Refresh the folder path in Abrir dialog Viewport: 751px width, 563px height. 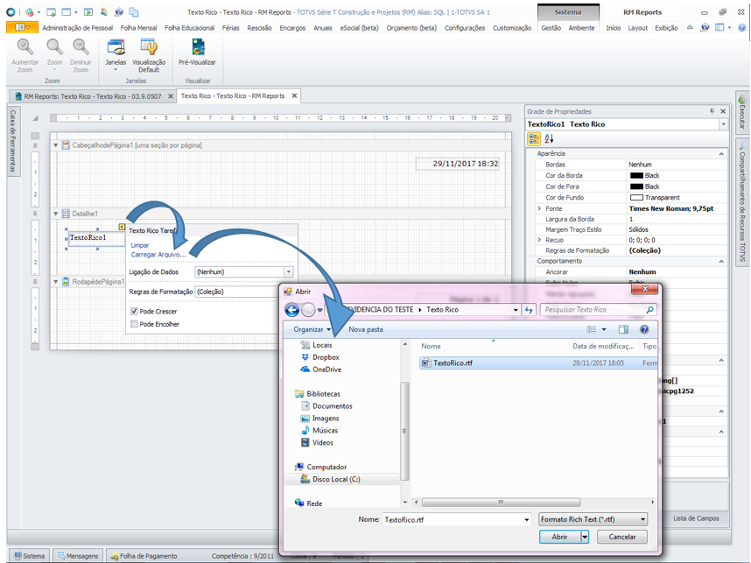pos(529,310)
